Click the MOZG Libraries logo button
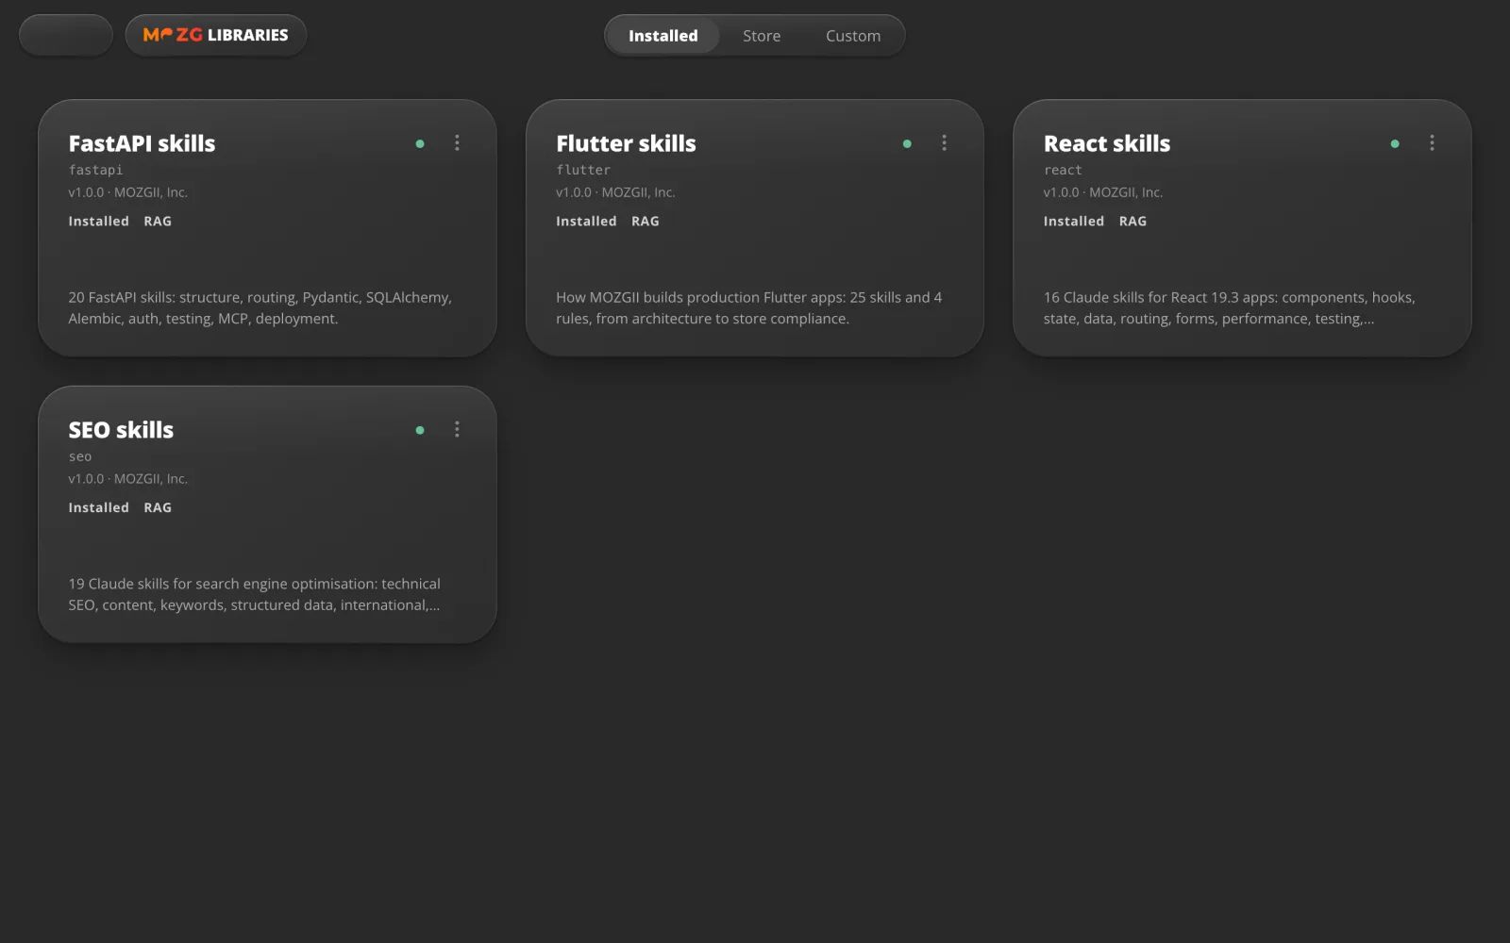Viewport: 1510px width, 943px height. pyautogui.click(x=216, y=36)
